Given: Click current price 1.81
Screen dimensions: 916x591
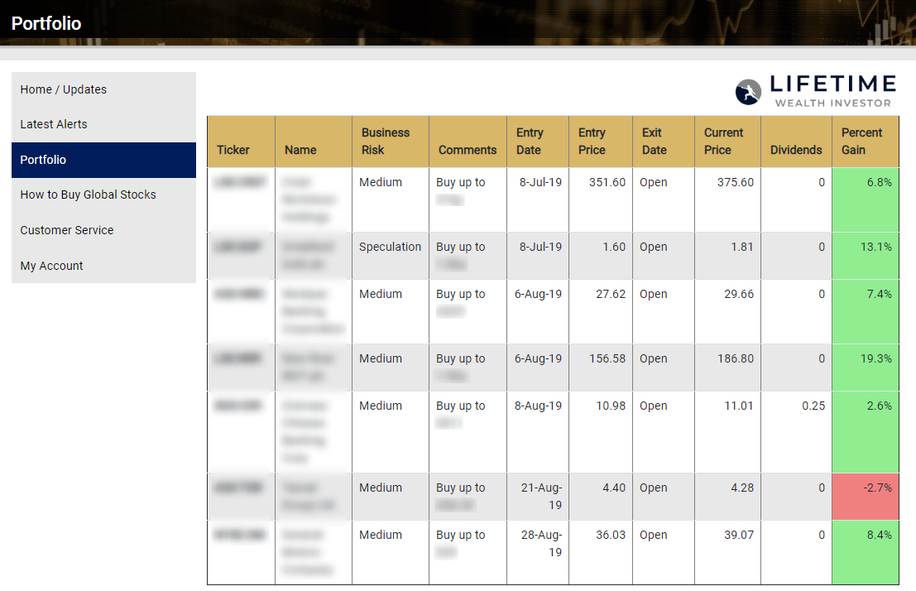Looking at the screenshot, I should tap(742, 247).
